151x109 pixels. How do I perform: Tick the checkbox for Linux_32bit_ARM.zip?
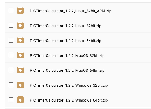11,10
